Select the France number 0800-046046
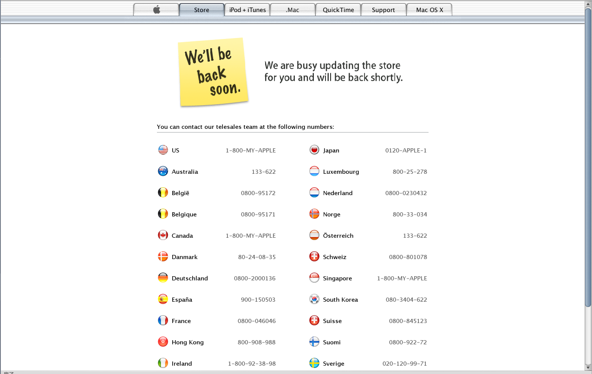 click(x=257, y=321)
